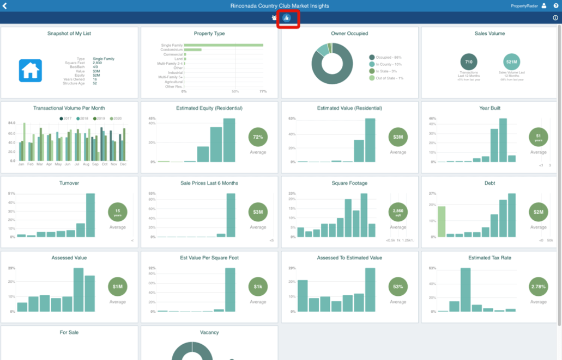Click the For Sale card title

tap(69, 332)
